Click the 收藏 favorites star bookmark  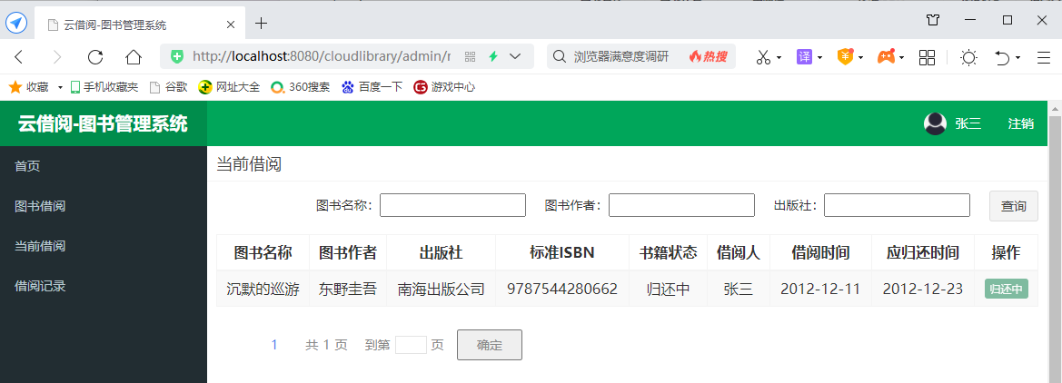[x=28, y=86]
